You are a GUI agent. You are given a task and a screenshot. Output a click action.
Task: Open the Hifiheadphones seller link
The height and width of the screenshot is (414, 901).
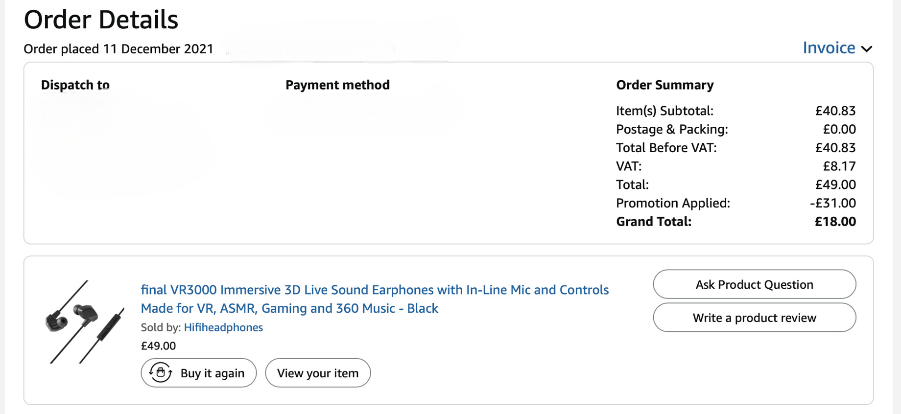223,327
